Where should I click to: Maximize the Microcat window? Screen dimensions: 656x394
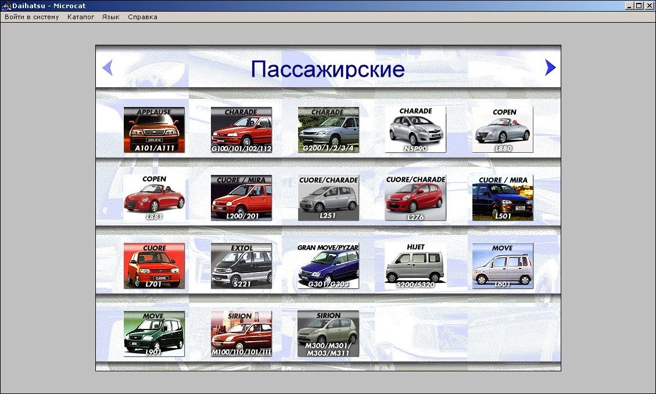pos(639,6)
